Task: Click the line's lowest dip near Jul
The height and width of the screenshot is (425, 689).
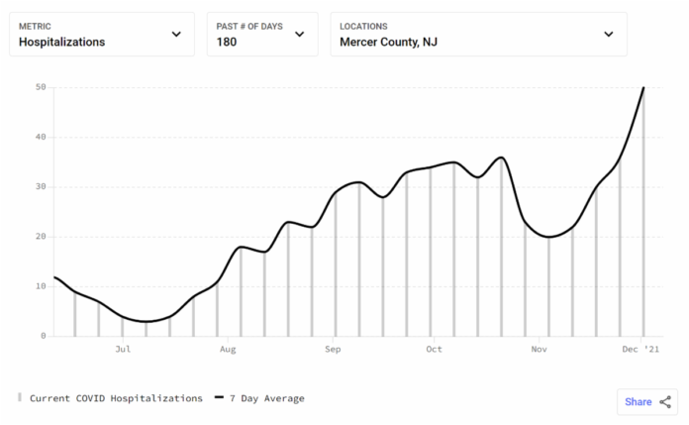Action: pos(147,321)
